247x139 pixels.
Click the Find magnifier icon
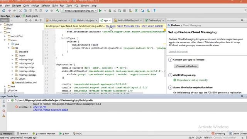tap(36, 11)
